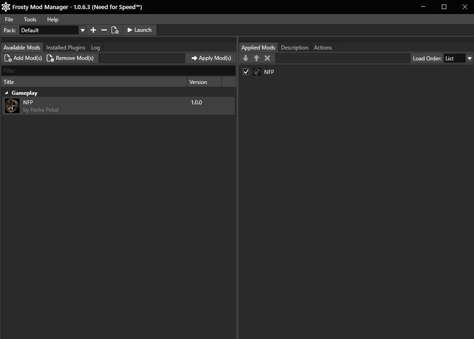
Task: Collapse the Gameplay category
Action: point(6,93)
